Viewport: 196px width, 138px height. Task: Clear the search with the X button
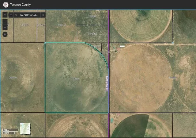(43, 15)
